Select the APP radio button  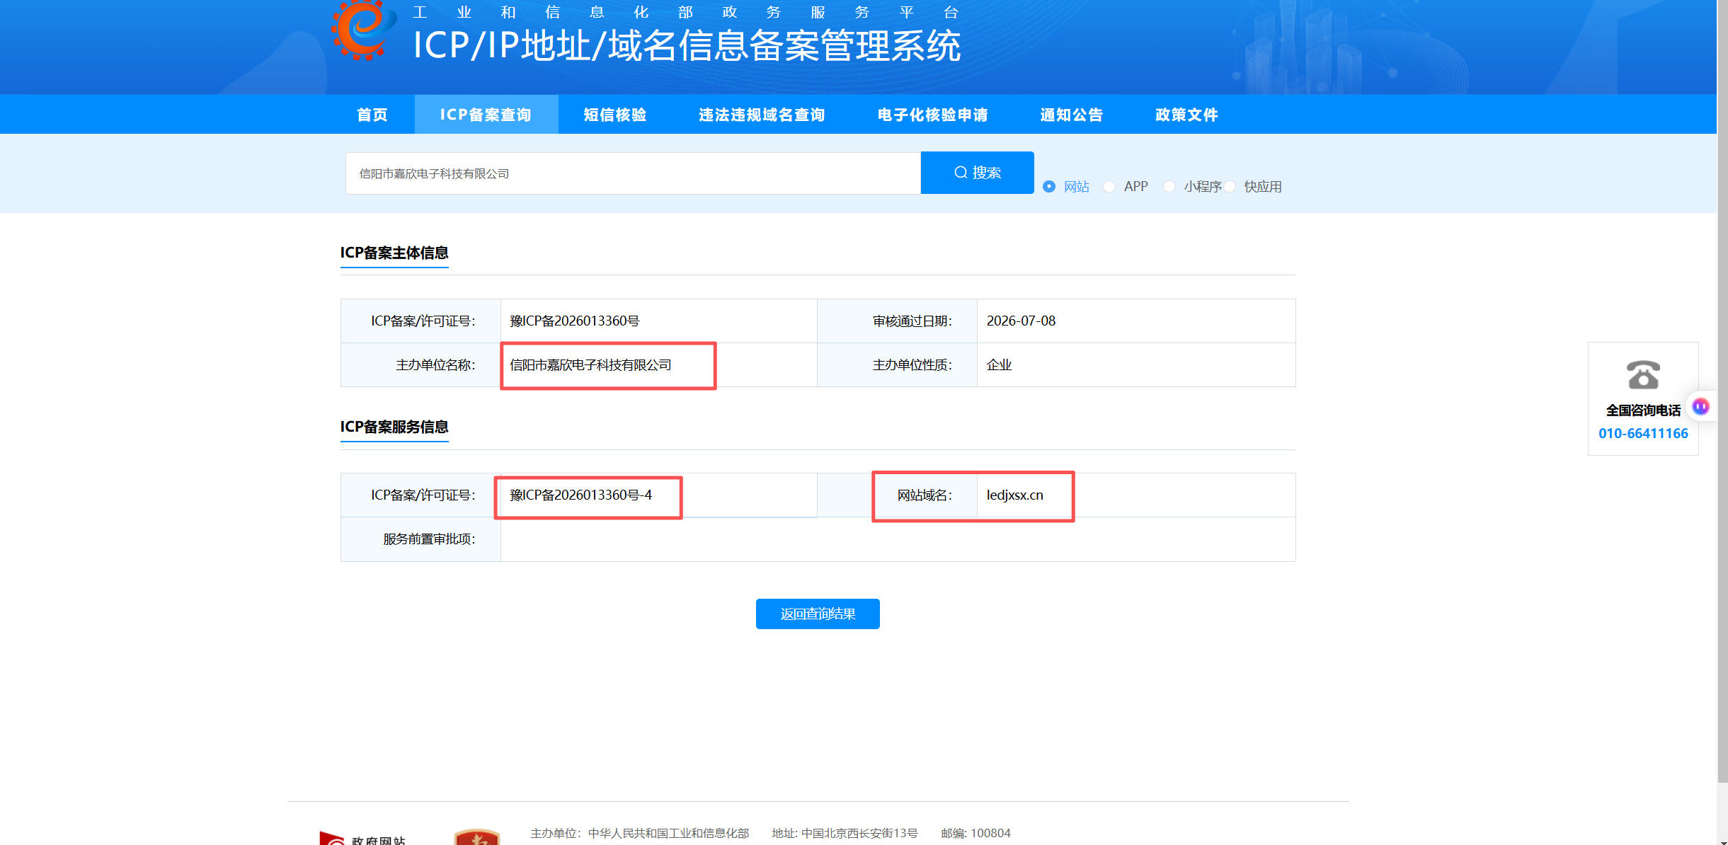[x=1109, y=186]
